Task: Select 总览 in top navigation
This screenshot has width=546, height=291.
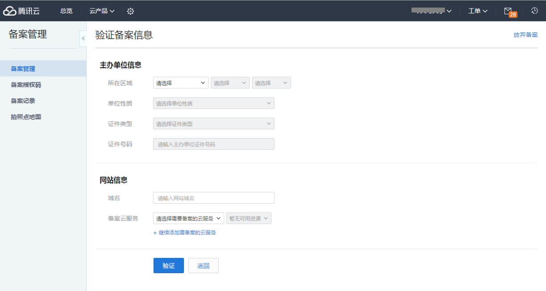Action: click(x=66, y=11)
